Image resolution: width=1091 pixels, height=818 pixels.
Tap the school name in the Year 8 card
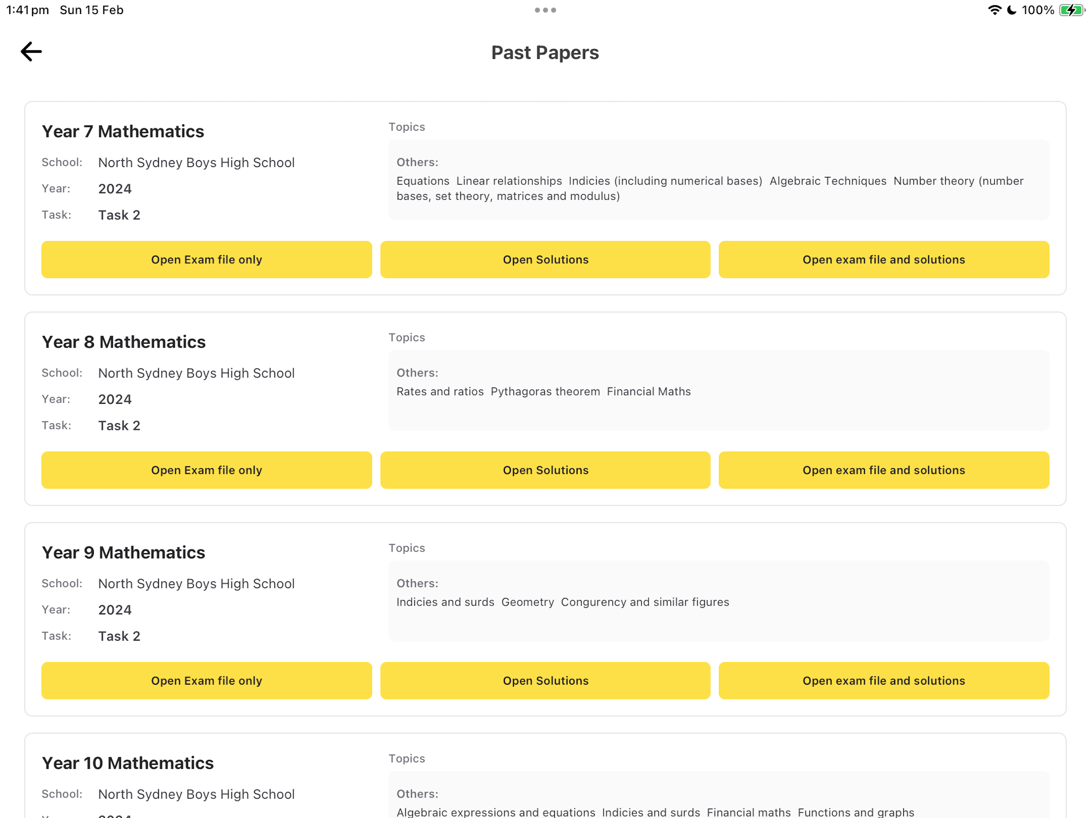196,373
